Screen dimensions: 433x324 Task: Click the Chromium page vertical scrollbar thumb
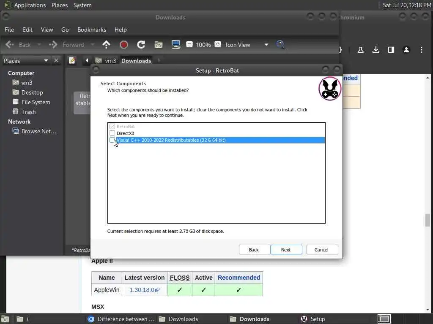428,220
